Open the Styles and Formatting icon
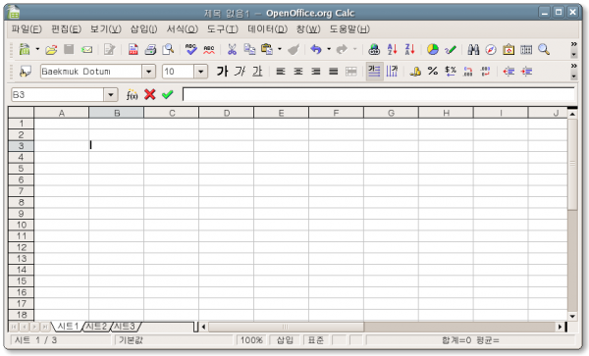589x356 pixels. [26, 72]
